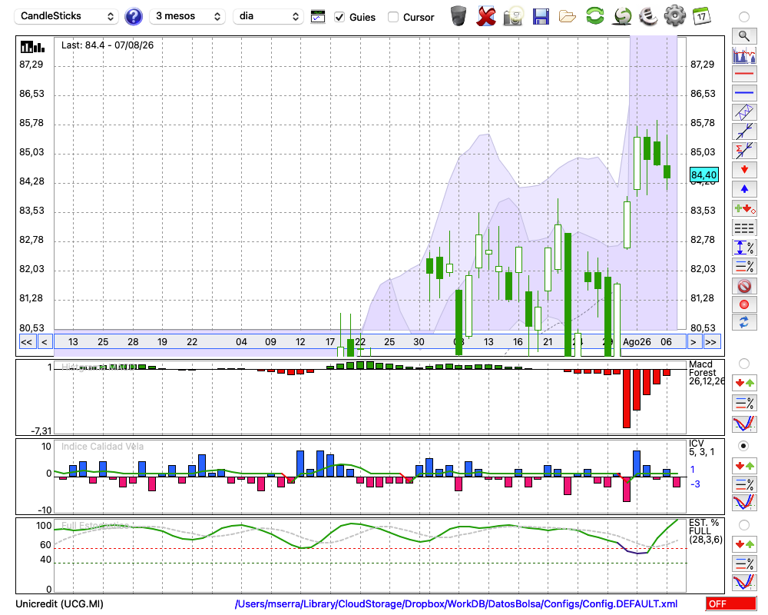Click the red OFF toggle indicator

[731, 603]
